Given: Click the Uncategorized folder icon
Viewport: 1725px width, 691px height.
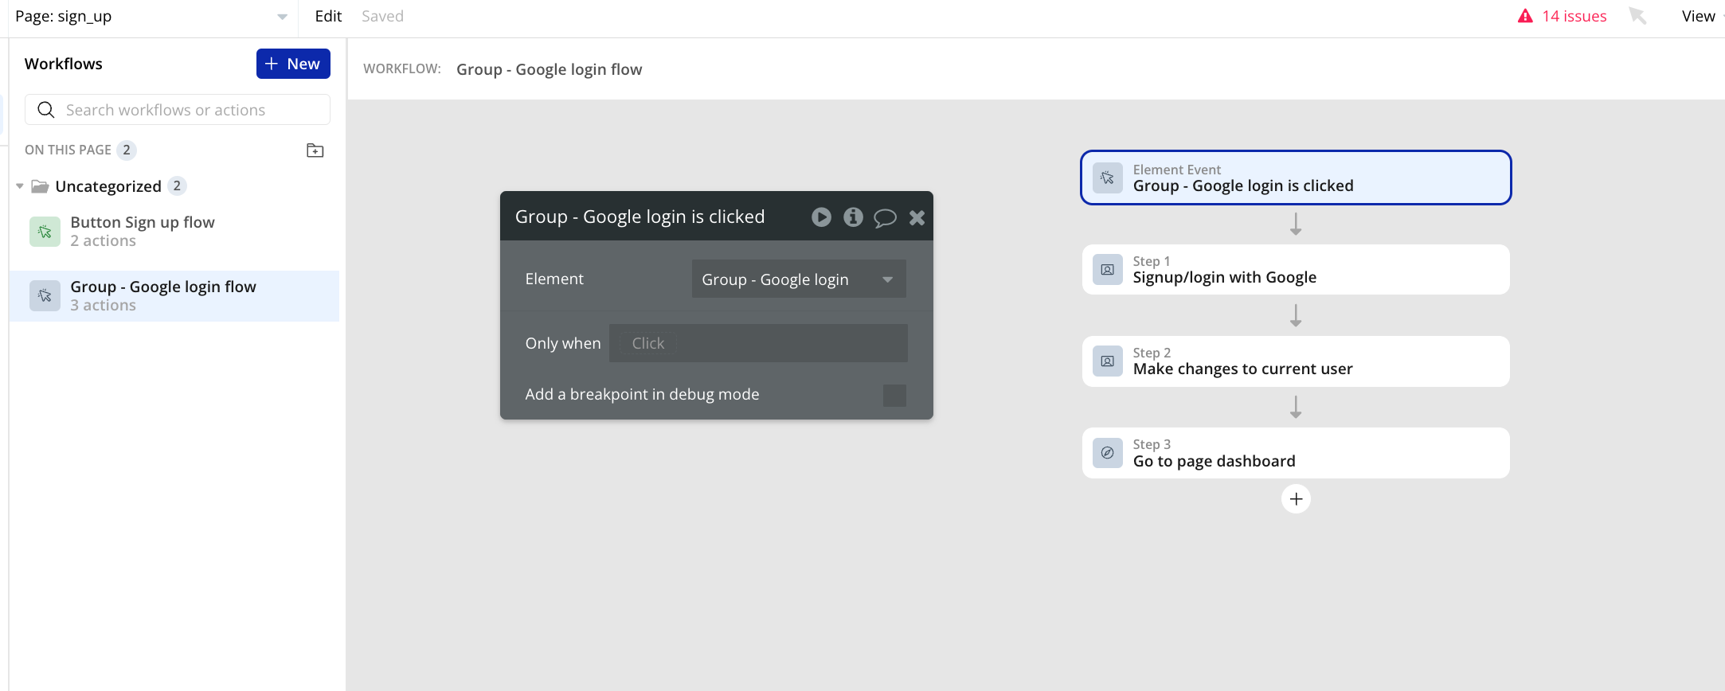Looking at the screenshot, I should 40,186.
